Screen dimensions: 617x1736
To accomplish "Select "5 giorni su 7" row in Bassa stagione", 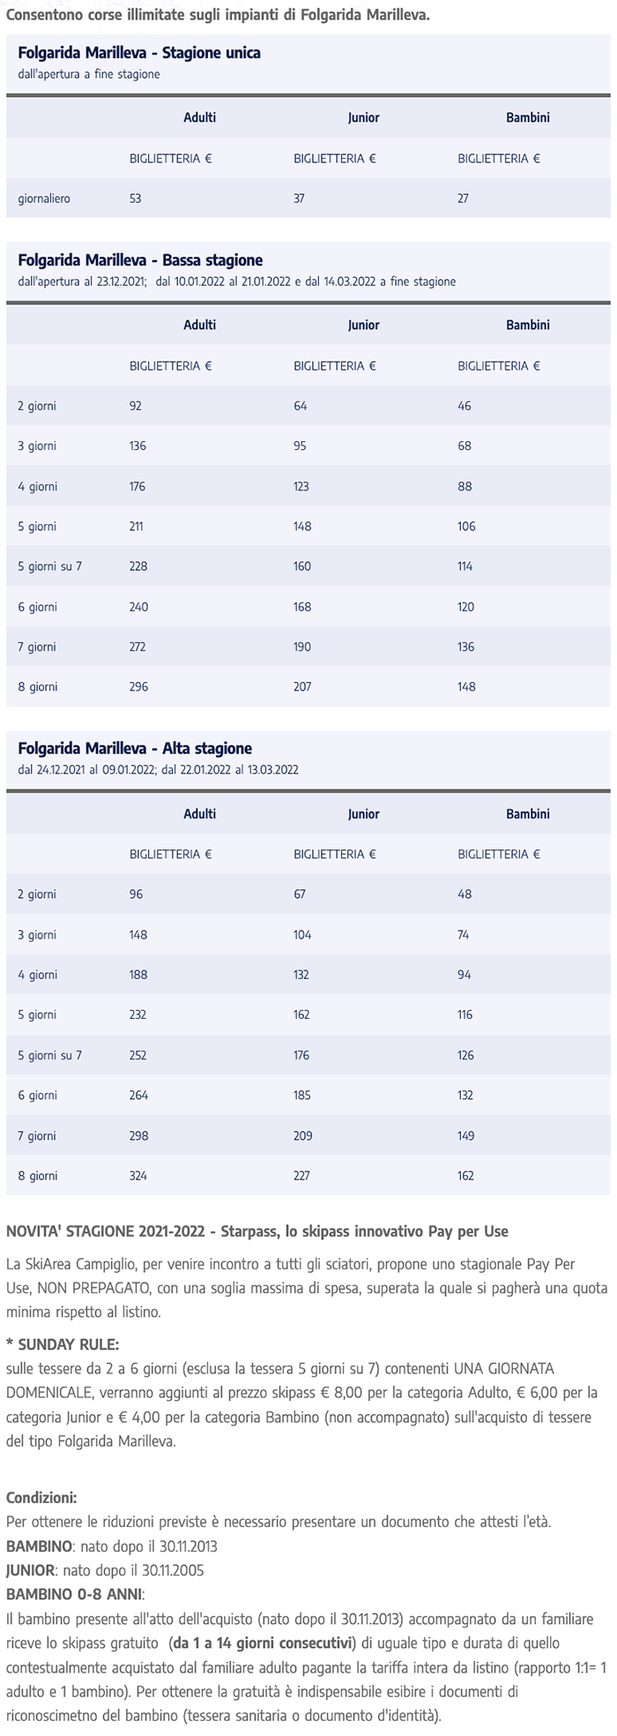I will 49,566.
